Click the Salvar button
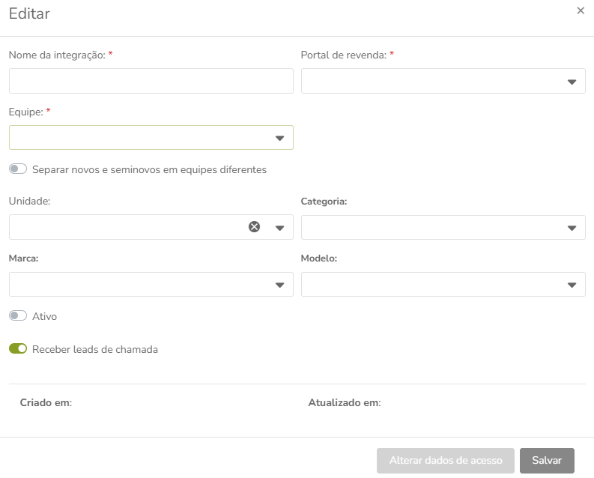The height and width of the screenshot is (478, 594). pyautogui.click(x=547, y=461)
